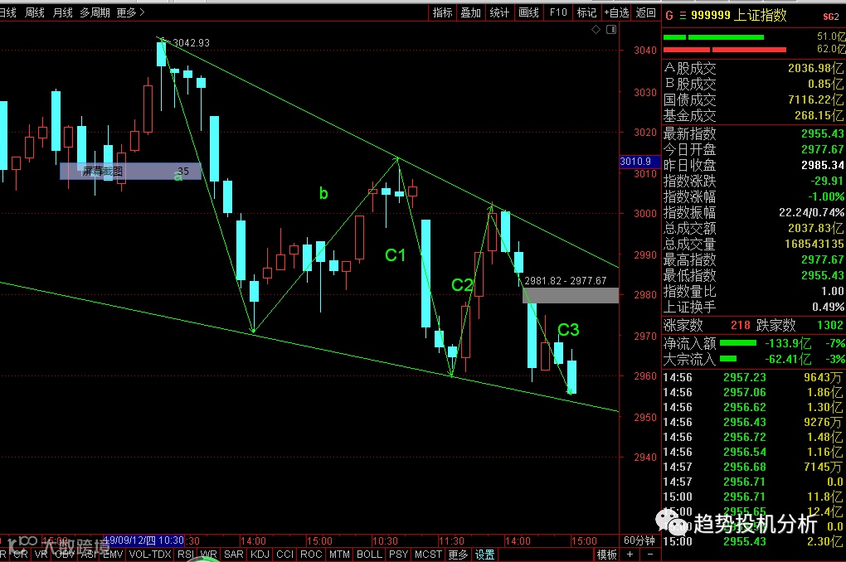The image size is (846, 562).
Task: Click the green b wave label
Action: point(323,193)
